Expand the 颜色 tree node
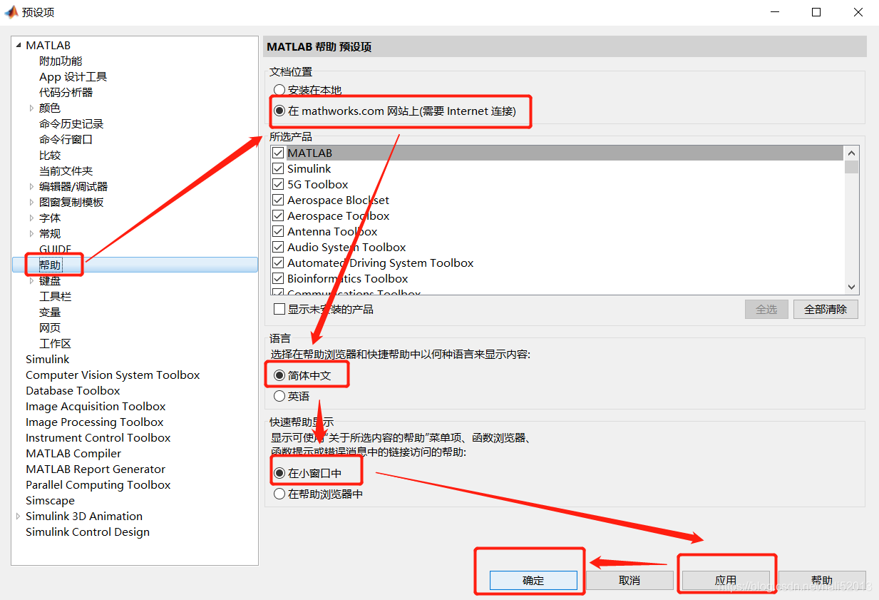 coord(31,108)
